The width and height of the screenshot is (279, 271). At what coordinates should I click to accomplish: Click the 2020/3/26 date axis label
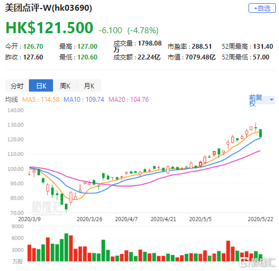click(89, 219)
